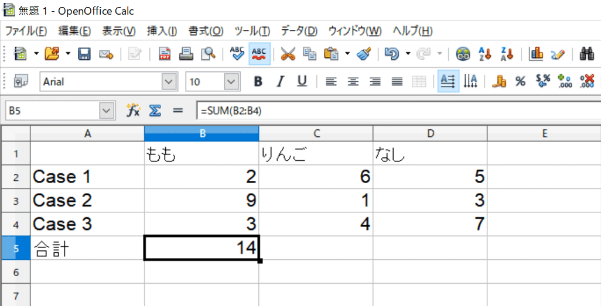Screen dimensions: 601x306
Task: Sort Ascending A-Z icon
Action: (x=485, y=54)
